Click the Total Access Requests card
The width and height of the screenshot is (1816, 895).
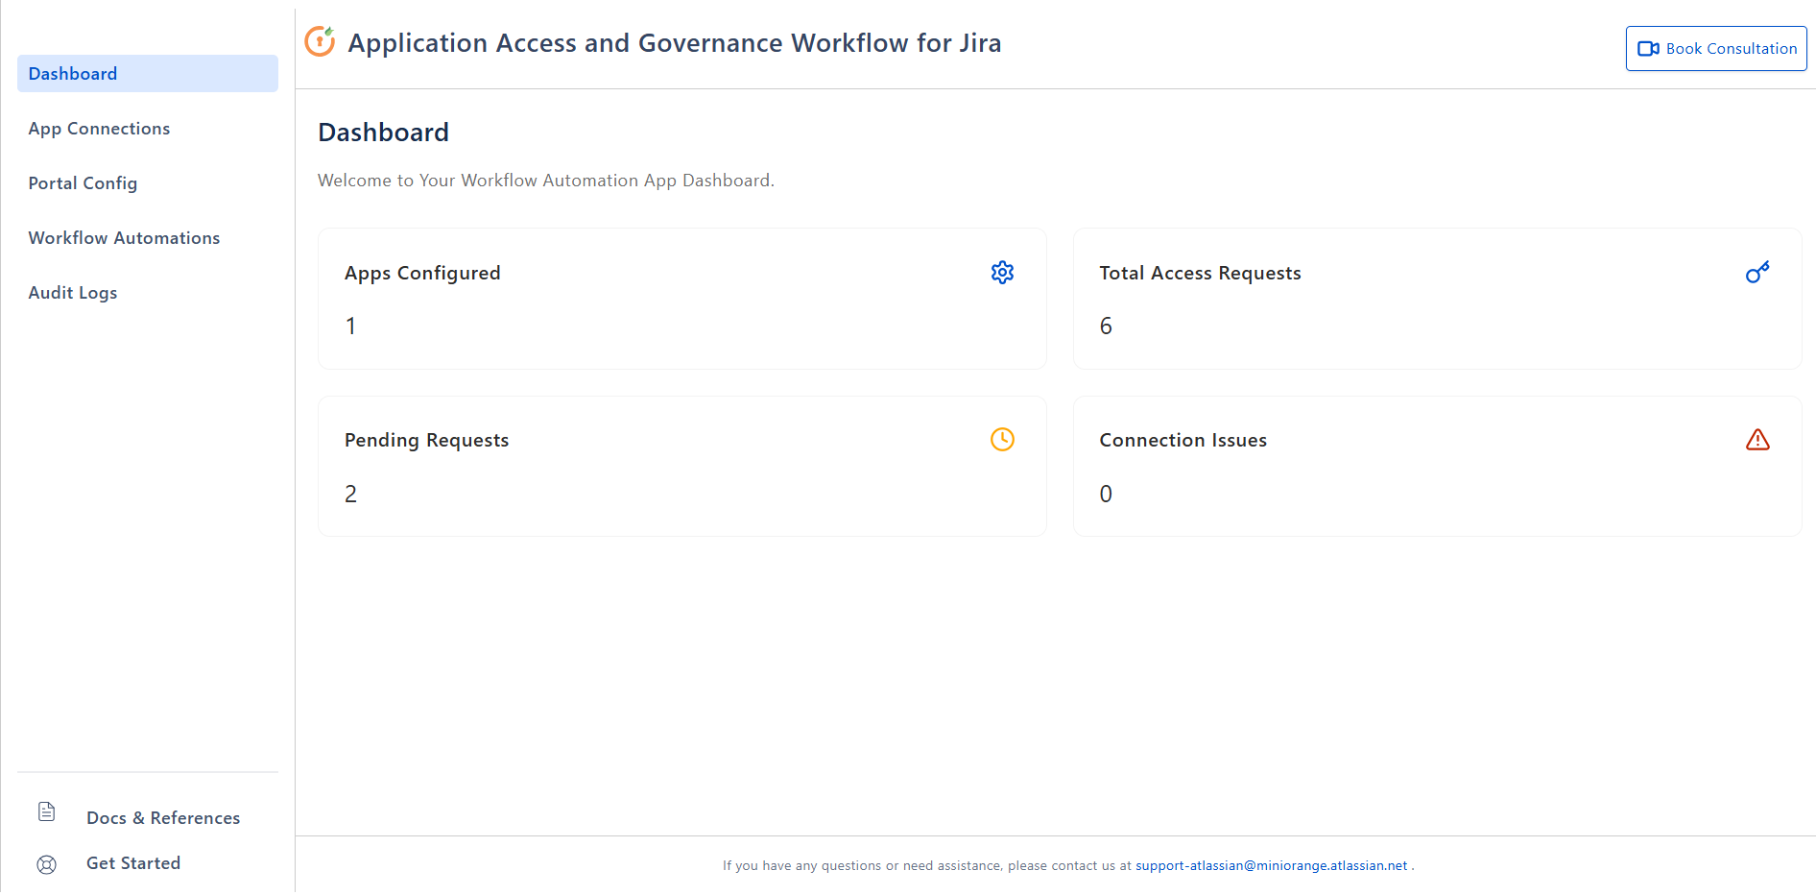1437,299
